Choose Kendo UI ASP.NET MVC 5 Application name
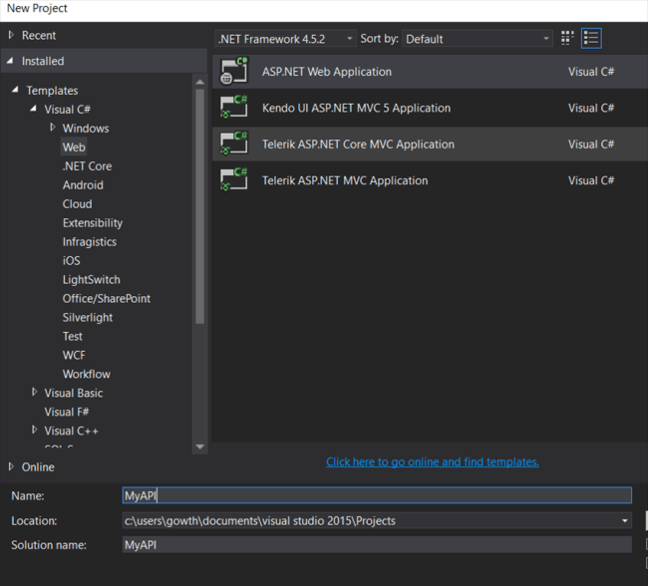 coord(356,108)
